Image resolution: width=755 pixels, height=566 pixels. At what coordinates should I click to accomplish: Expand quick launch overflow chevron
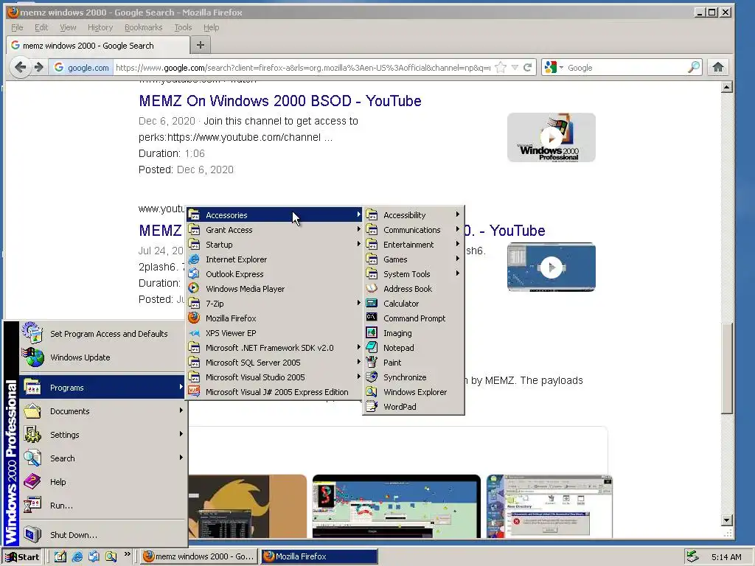coord(127,554)
